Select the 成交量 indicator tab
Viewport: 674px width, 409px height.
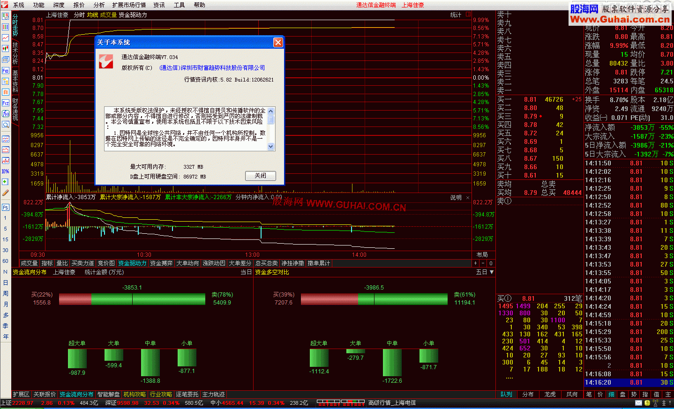[29, 263]
